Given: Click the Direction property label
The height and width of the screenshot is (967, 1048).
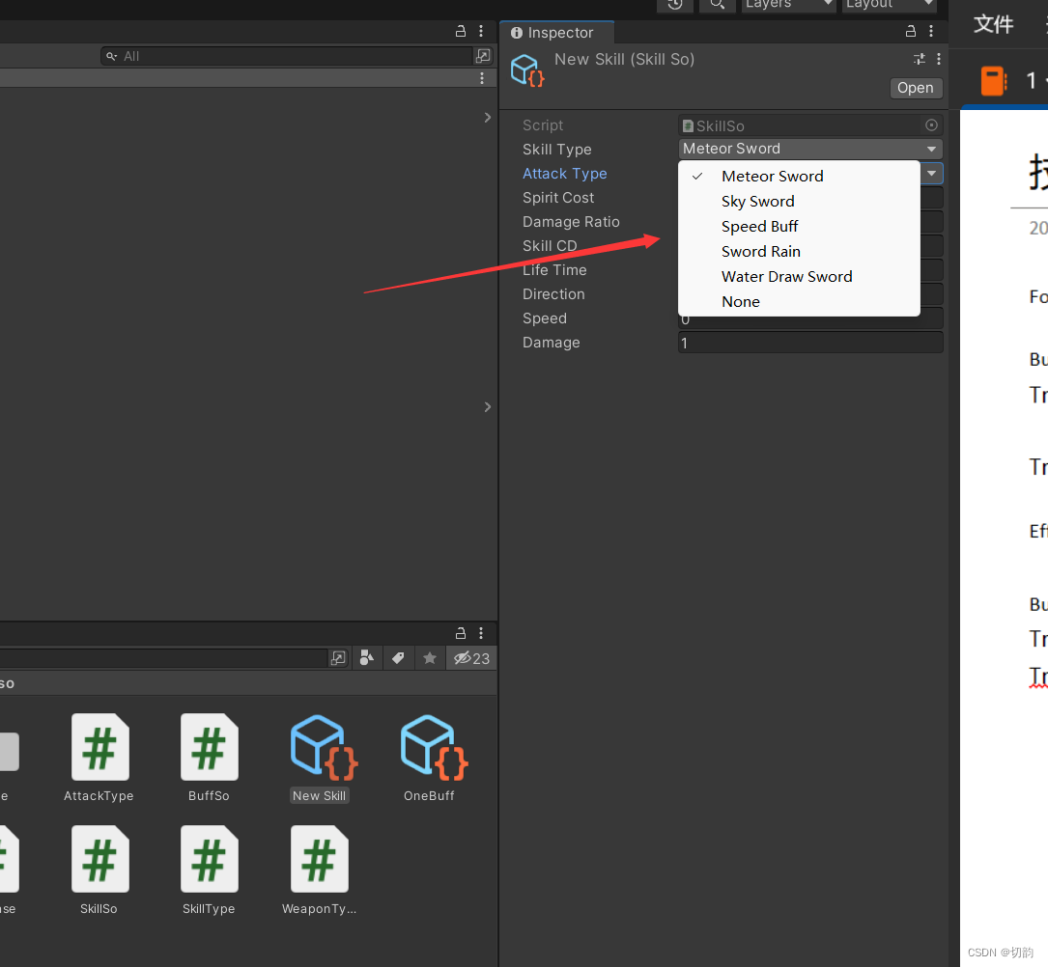Looking at the screenshot, I should click(553, 294).
